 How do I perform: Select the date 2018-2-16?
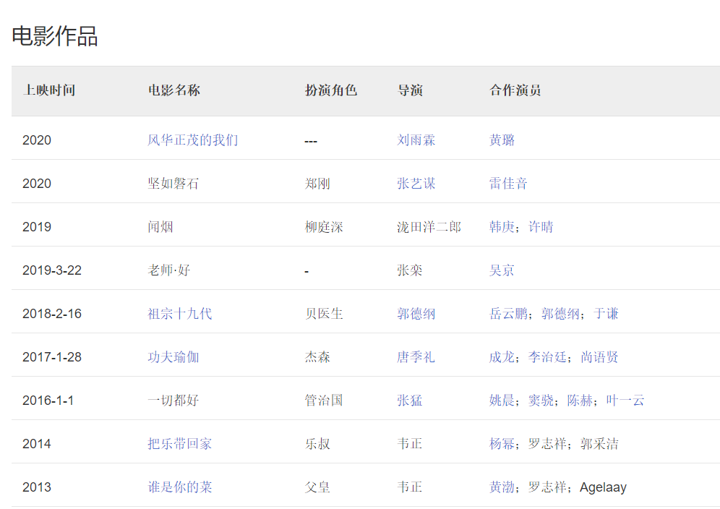tap(52, 313)
